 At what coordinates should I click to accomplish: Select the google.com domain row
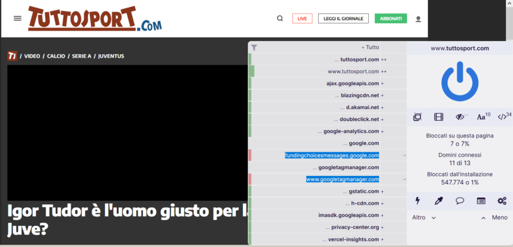328,143
